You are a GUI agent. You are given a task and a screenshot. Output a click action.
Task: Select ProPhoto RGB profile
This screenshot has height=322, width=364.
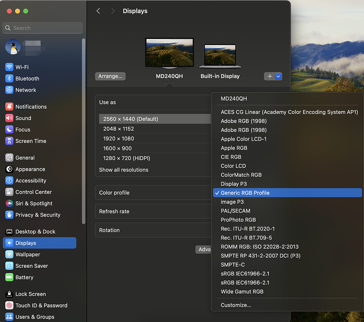tap(287, 220)
